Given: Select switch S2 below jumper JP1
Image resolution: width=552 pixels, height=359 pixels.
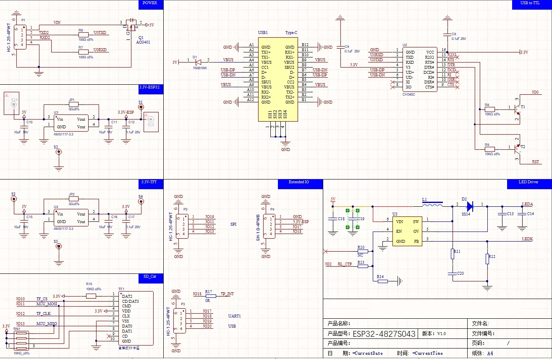Looking at the screenshot, I should (x=58, y=152).
